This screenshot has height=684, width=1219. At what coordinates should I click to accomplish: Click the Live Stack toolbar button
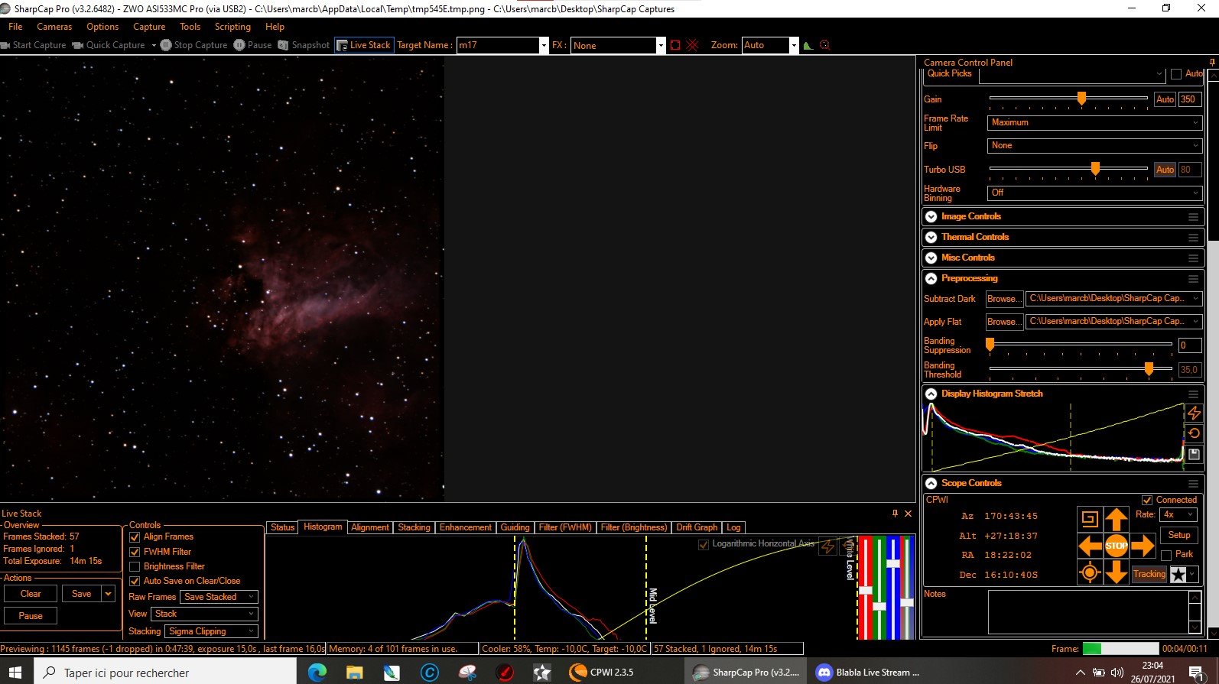click(364, 45)
